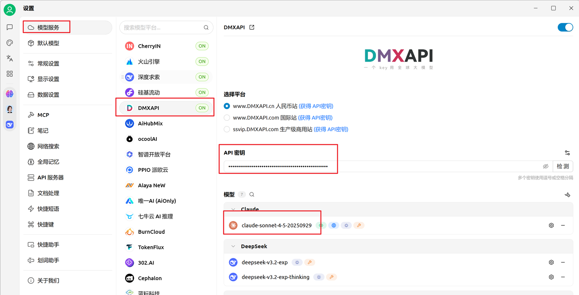Image resolution: width=579 pixels, height=295 pixels.
Task: Reveal the API key using the eye icon
Action: (x=546, y=166)
